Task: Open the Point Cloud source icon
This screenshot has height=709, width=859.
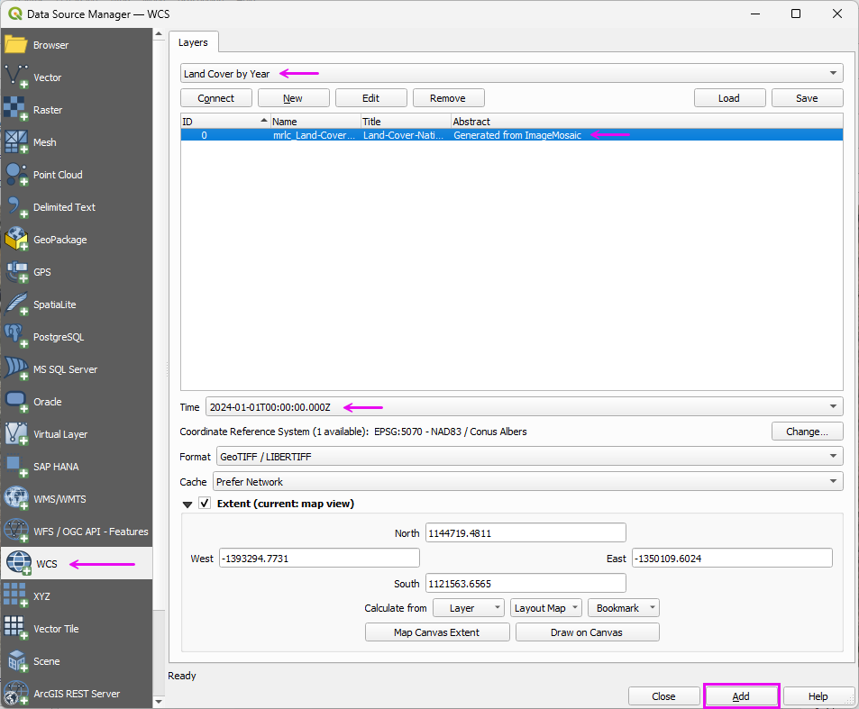Action: (16, 175)
